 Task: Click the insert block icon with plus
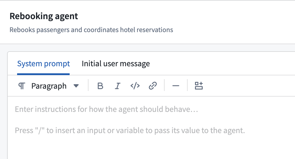[199, 86]
